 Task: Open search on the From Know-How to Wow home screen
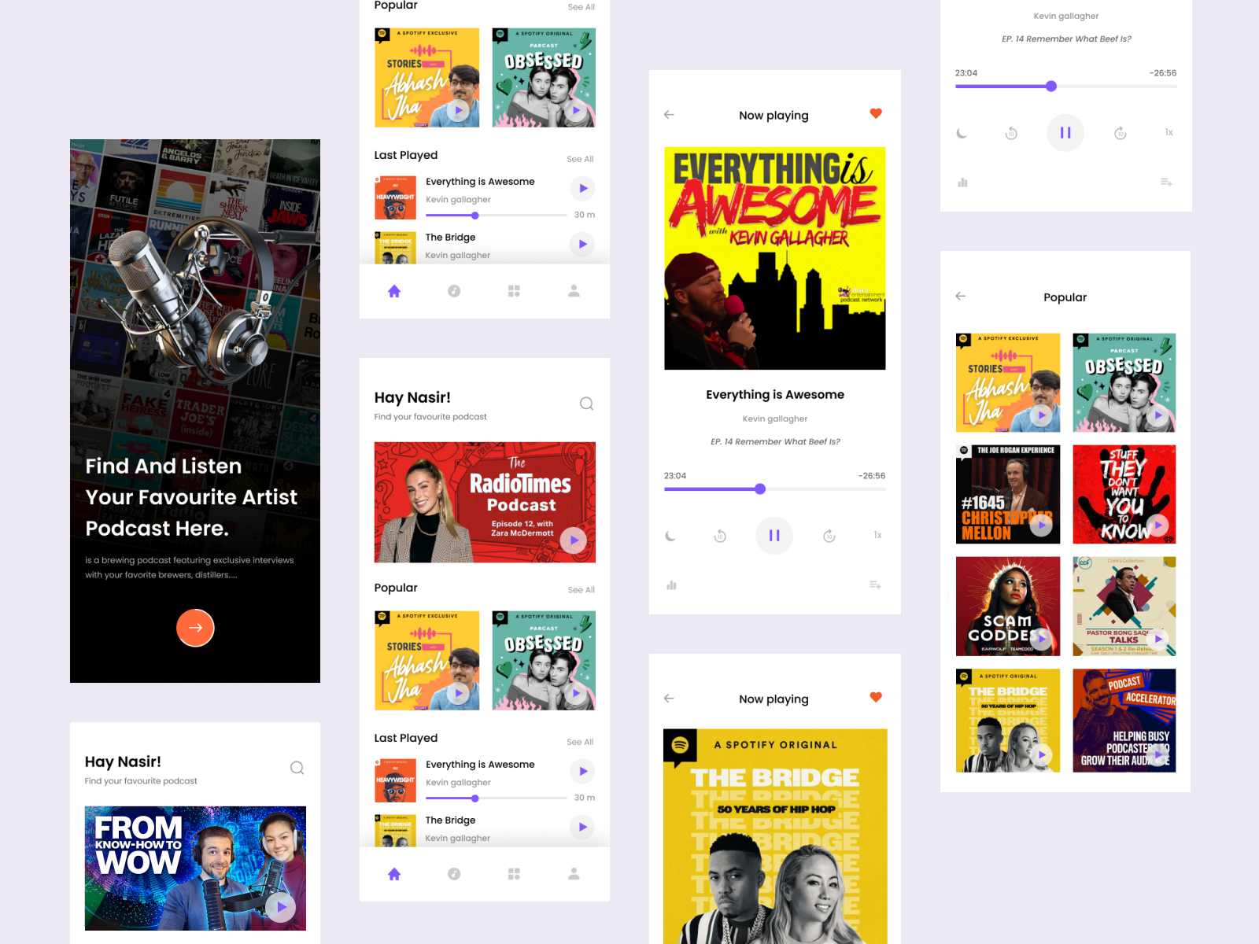coord(297,768)
